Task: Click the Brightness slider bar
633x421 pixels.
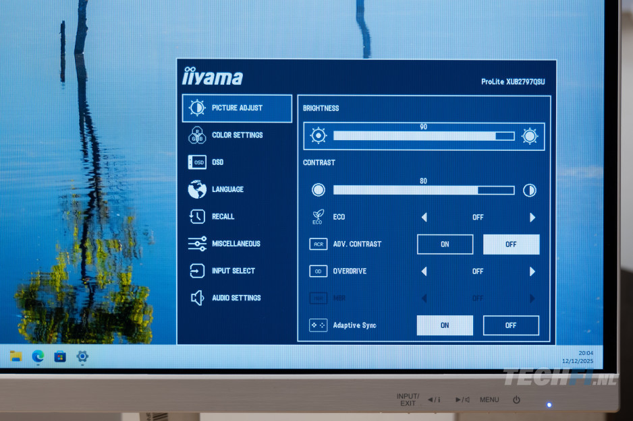Action: (x=424, y=136)
